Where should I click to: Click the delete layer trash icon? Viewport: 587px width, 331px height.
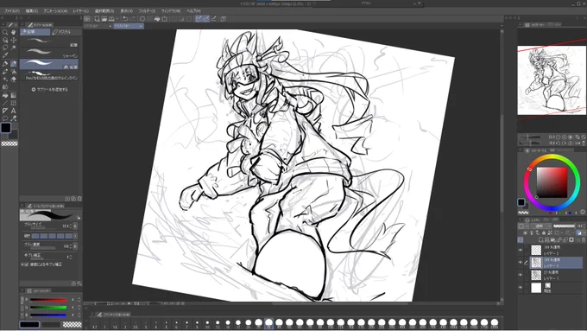[583, 239]
